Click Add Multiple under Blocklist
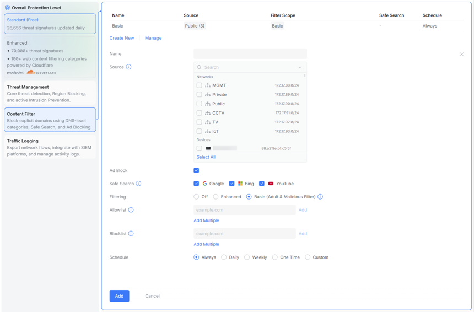Screen dimensions: 474x312 coord(206,244)
